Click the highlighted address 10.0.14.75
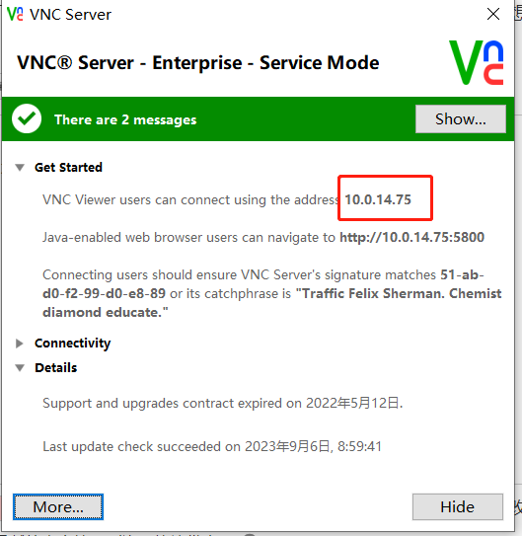522x536 pixels. coord(378,199)
